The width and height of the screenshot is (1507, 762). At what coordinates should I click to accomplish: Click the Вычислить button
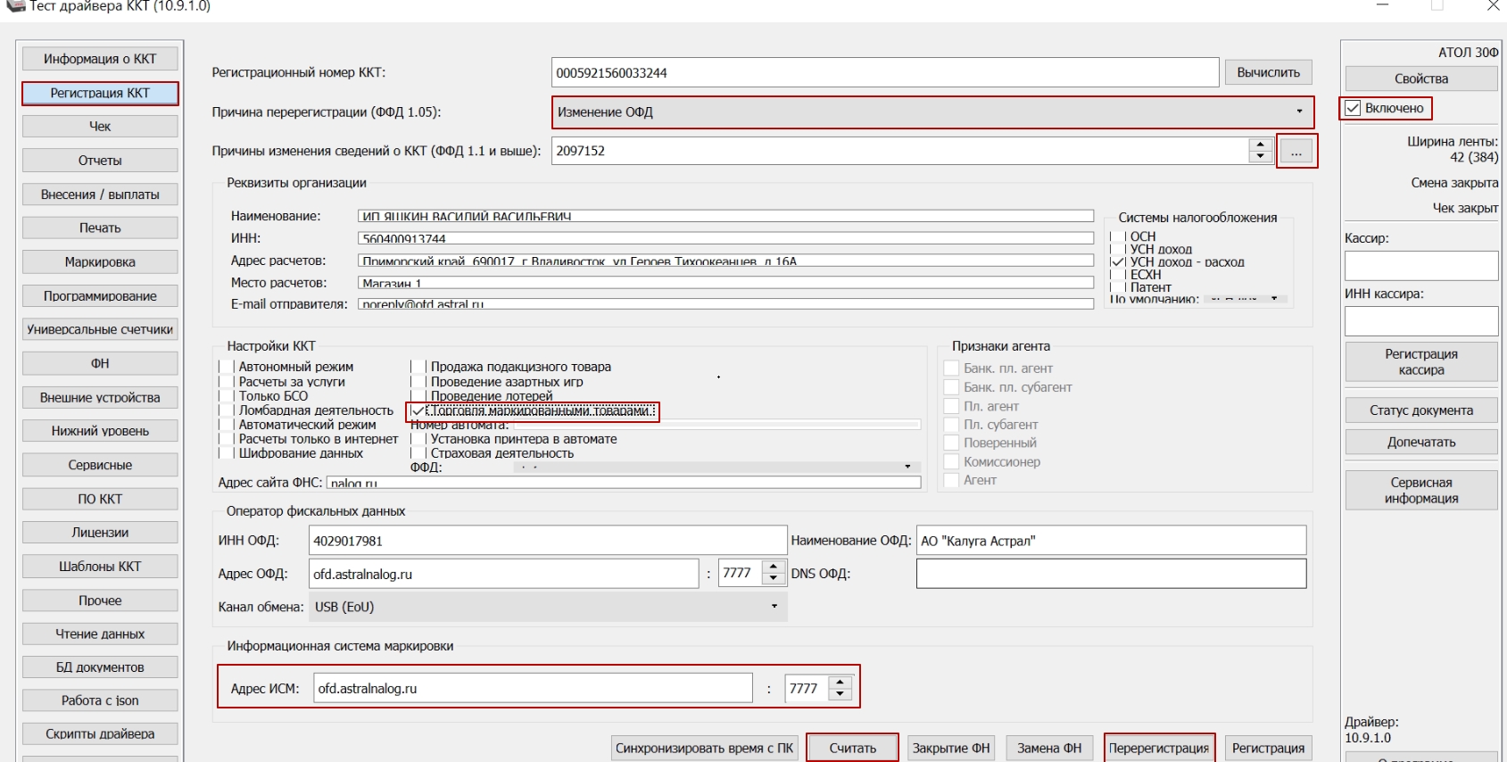coord(1268,72)
